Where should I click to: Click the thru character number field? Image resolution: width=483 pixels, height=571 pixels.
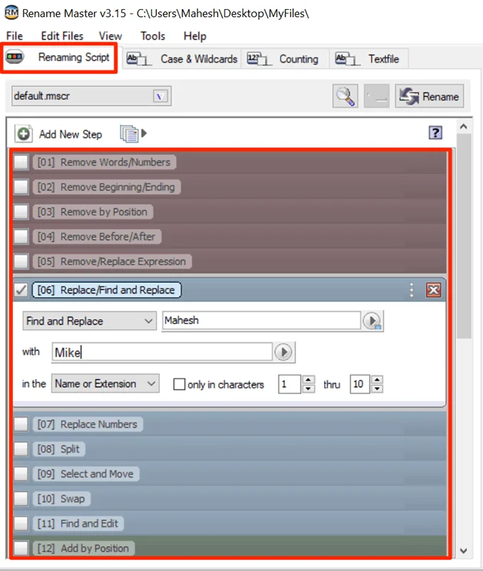pyautogui.click(x=360, y=384)
